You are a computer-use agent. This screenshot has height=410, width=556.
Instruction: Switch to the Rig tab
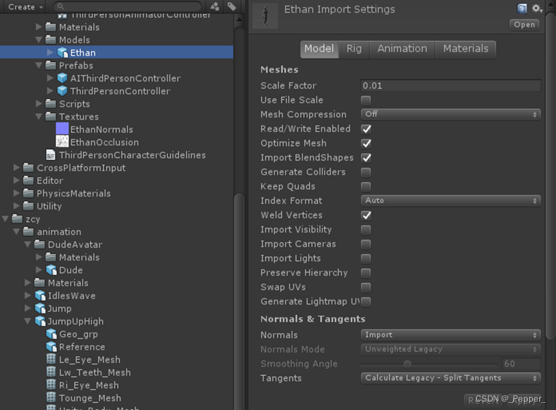tap(354, 49)
